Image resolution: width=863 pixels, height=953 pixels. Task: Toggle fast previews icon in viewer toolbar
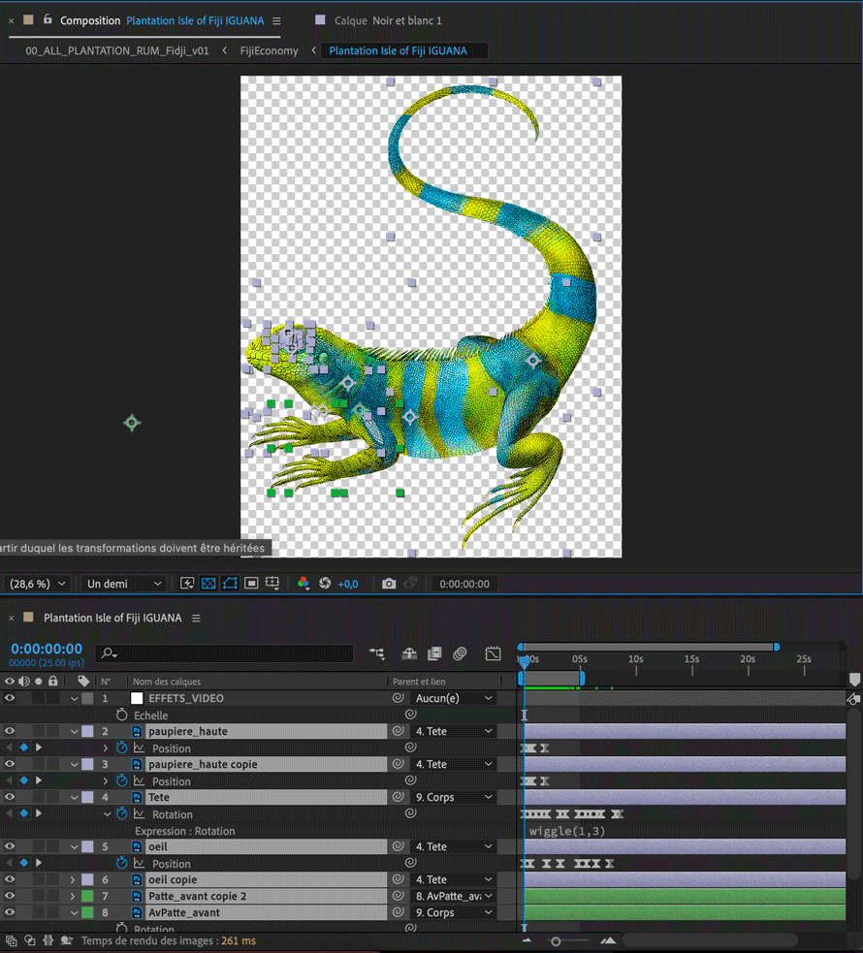(x=187, y=584)
